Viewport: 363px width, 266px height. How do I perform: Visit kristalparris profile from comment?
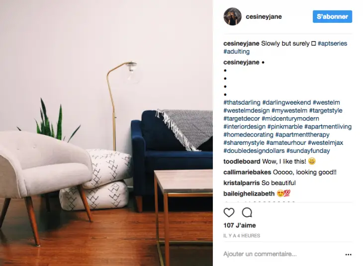click(242, 183)
